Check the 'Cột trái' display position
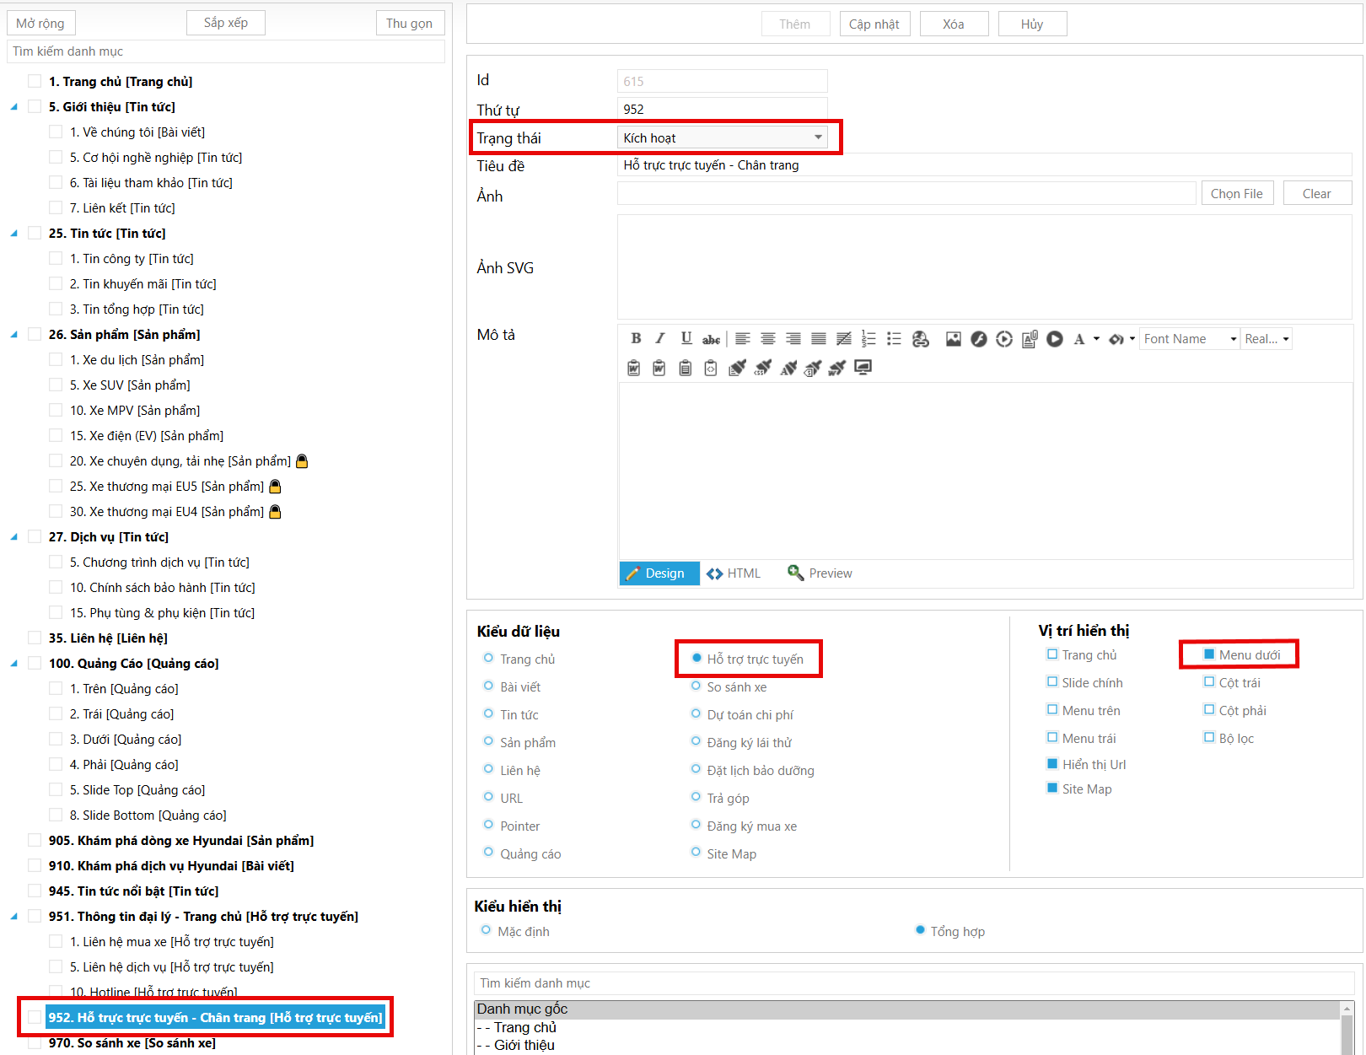1366x1055 pixels. [1209, 682]
